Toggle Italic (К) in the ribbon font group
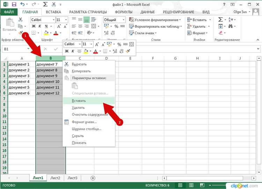The width and height of the screenshot is (262, 189). click(x=40, y=26)
